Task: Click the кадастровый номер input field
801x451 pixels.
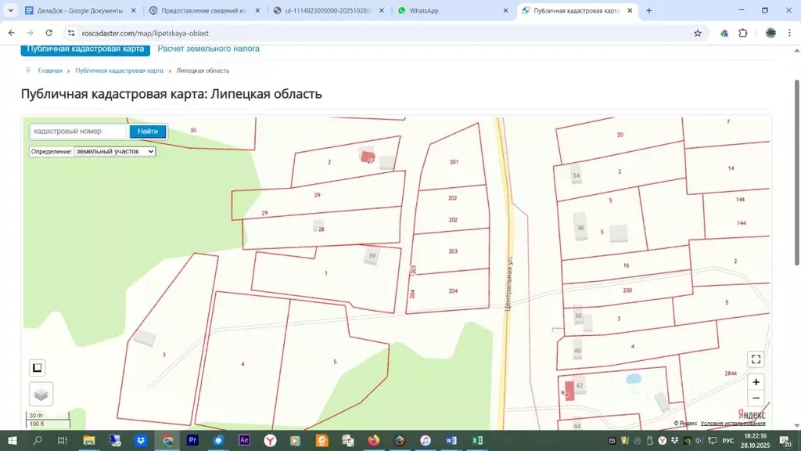Action: tap(78, 132)
